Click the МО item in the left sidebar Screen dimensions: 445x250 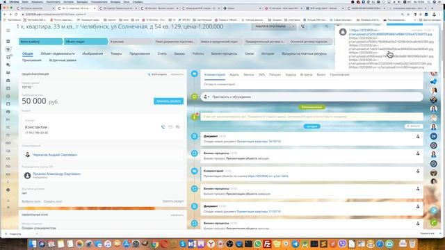(8, 143)
